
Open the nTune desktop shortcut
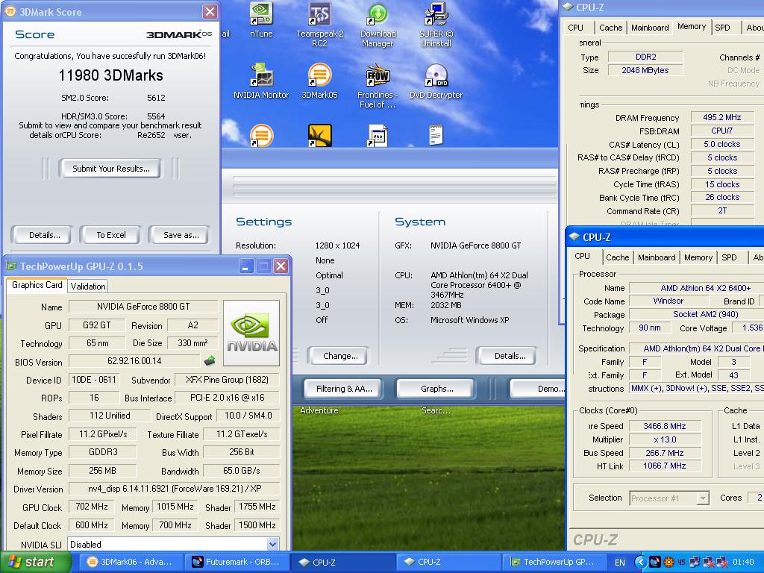(261, 20)
